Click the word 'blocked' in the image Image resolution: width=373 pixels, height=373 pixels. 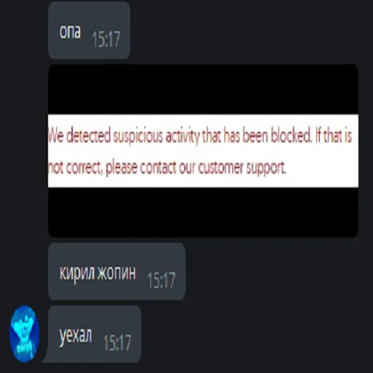[x=291, y=135]
